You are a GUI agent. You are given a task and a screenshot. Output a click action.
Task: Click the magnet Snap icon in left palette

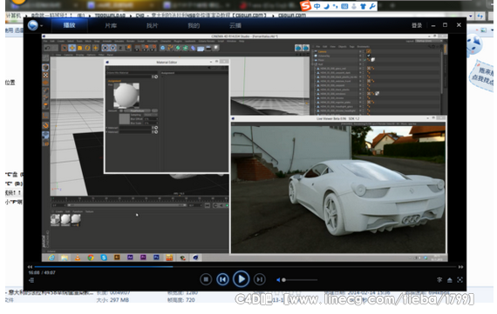[45, 125]
